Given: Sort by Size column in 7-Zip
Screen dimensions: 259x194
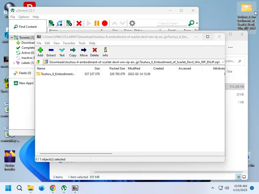Looking at the screenshot, I should click(89, 68).
